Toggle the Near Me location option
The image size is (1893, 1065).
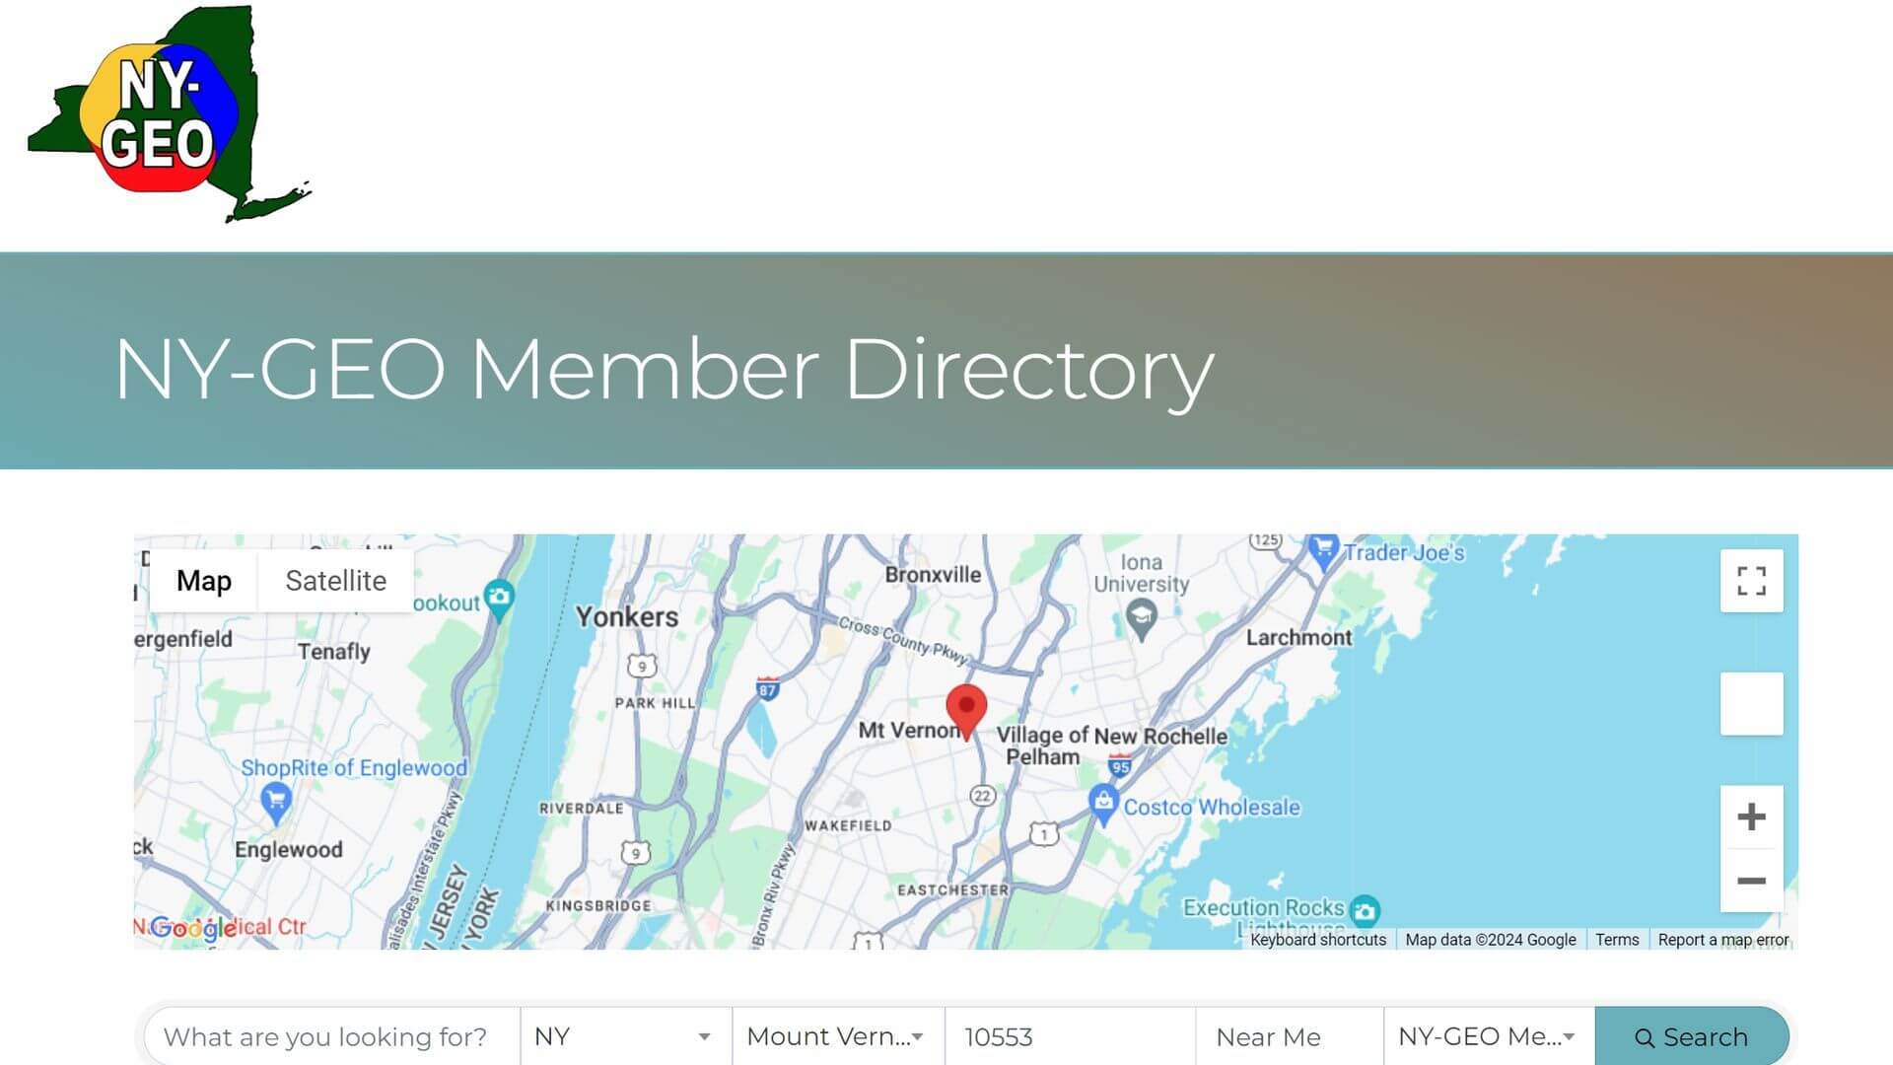pyautogui.click(x=1266, y=1036)
